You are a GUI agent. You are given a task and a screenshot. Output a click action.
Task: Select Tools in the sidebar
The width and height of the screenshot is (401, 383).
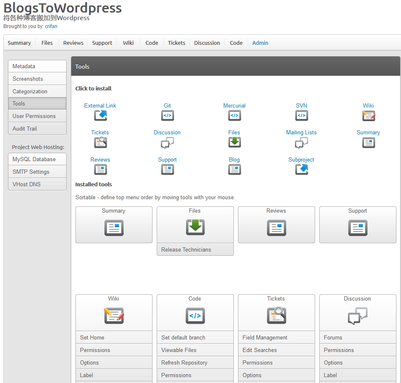(x=37, y=103)
